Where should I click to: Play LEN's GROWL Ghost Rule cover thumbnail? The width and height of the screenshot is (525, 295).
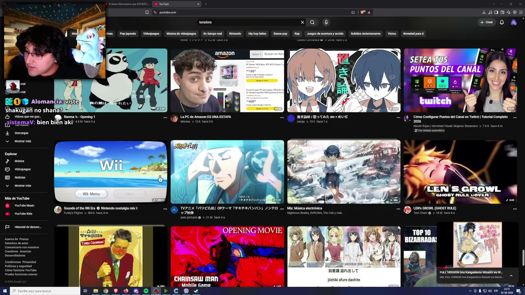pyautogui.click(x=460, y=172)
